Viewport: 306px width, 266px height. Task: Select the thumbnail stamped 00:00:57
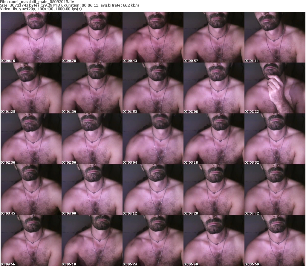pos(214,37)
